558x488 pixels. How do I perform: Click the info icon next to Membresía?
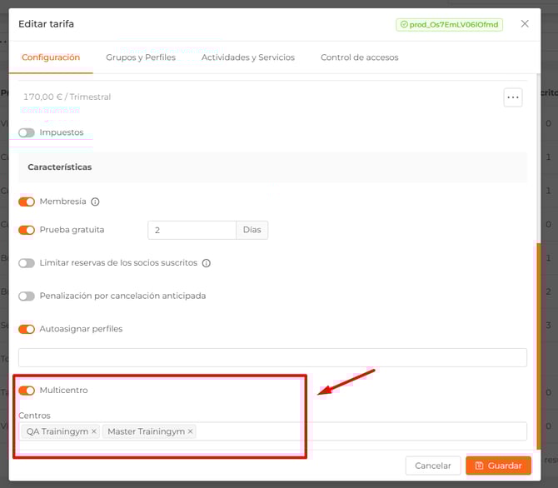coord(95,202)
